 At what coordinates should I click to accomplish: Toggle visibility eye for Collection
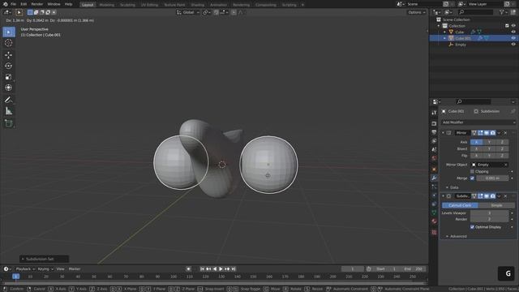click(513, 26)
